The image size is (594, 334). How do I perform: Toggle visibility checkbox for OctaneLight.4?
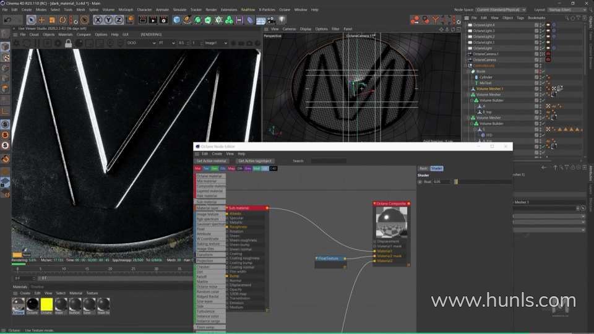tap(536, 25)
